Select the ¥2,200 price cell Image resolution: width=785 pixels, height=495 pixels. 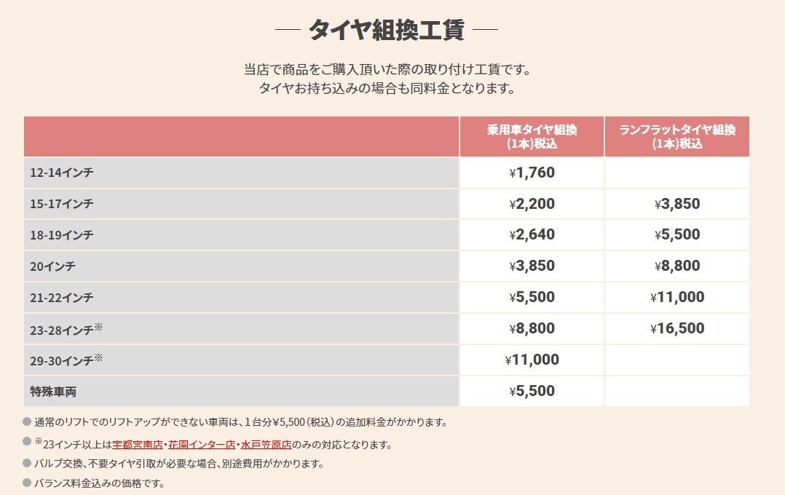point(532,205)
